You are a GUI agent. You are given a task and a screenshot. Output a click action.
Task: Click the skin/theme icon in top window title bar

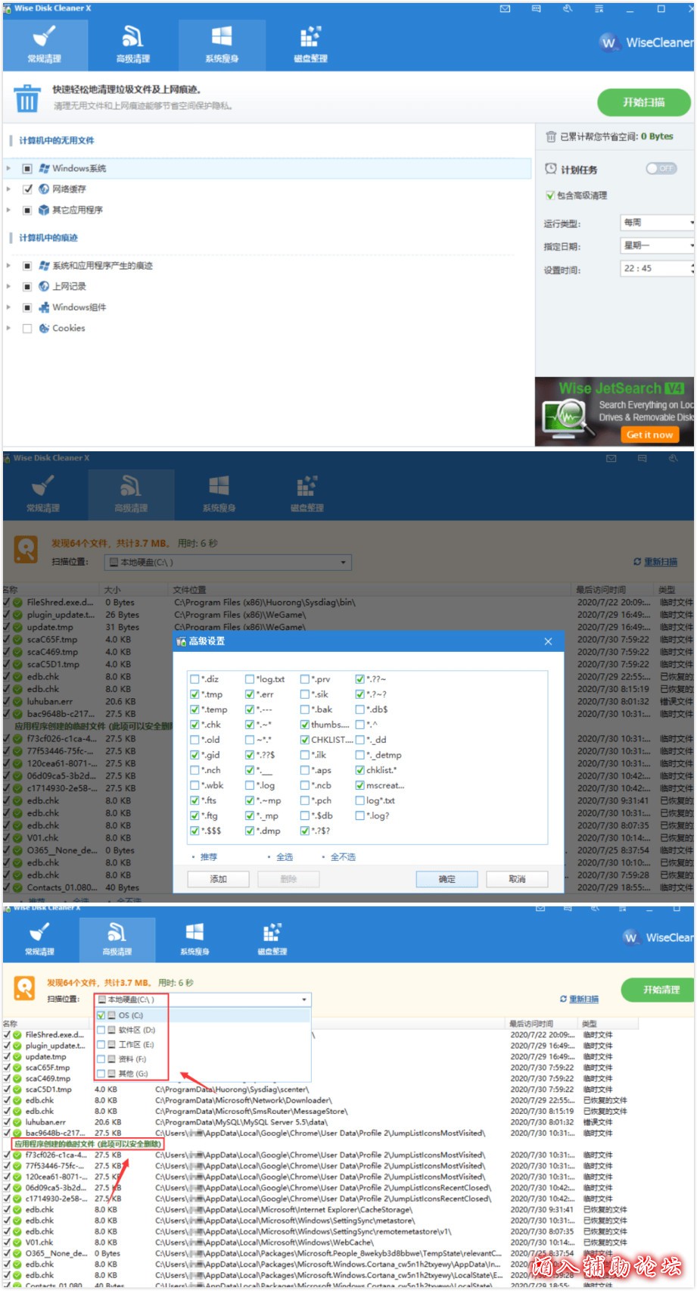point(568,9)
